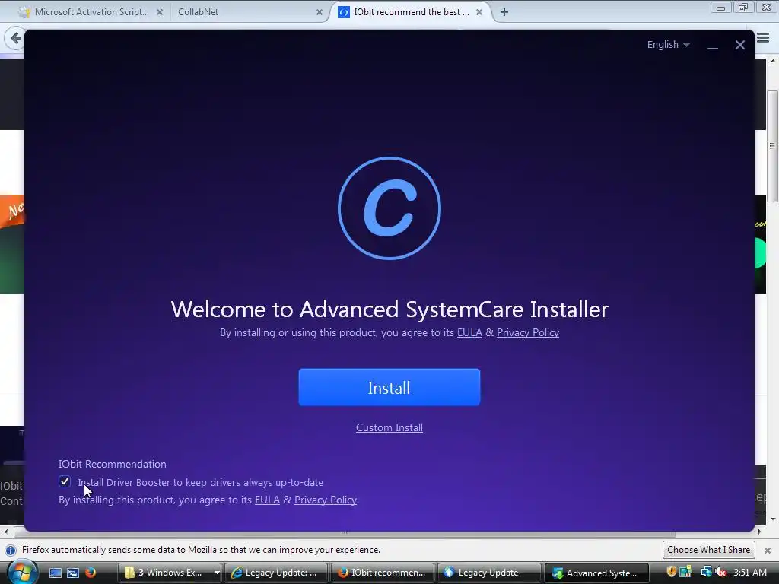Switch to the CollabNet tab
This screenshot has height=584, width=779.
click(x=243, y=12)
